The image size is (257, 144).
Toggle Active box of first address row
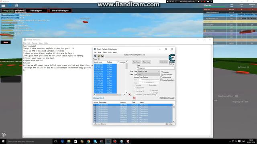(95, 105)
